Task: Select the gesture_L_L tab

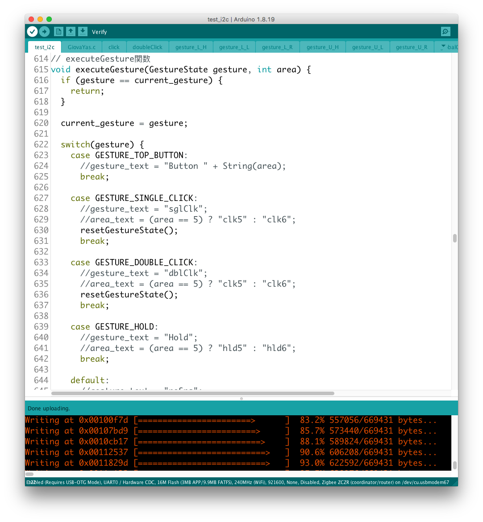Action: (234, 47)
